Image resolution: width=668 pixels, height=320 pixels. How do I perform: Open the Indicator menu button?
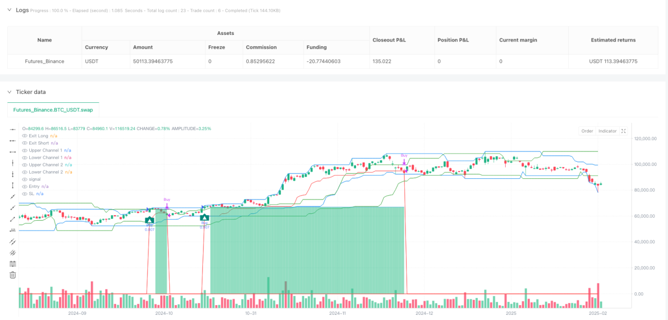[x=607, y=131]
